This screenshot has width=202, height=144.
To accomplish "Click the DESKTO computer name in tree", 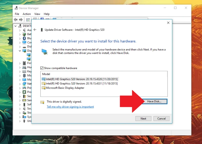I will pos(27,26).
